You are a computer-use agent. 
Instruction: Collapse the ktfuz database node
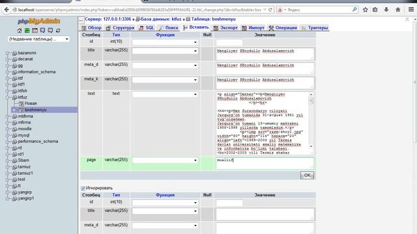[7, 97]
